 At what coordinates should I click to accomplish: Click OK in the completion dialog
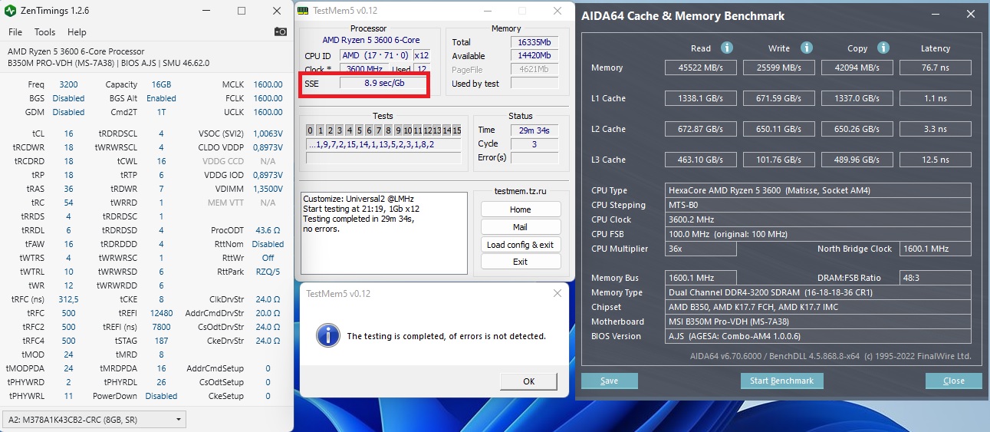point(528,381)
